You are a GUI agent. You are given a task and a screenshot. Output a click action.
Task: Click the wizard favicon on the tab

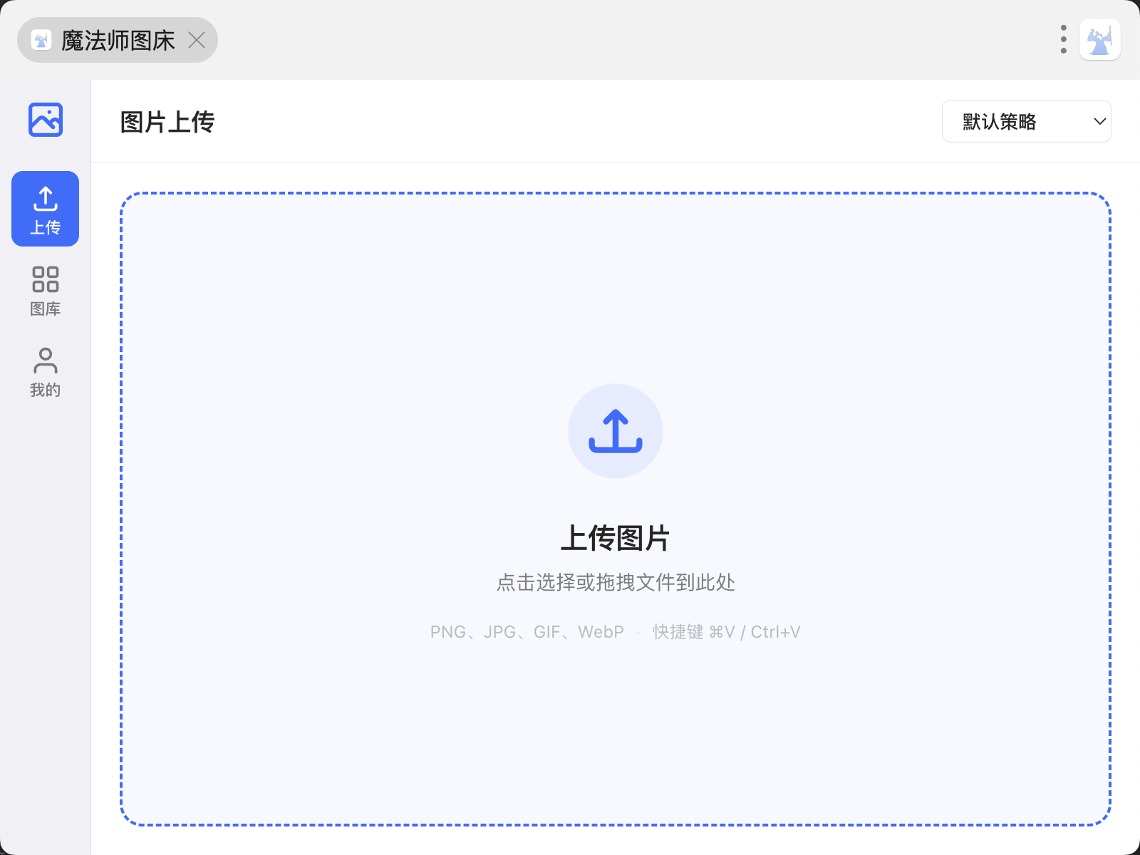41,40
